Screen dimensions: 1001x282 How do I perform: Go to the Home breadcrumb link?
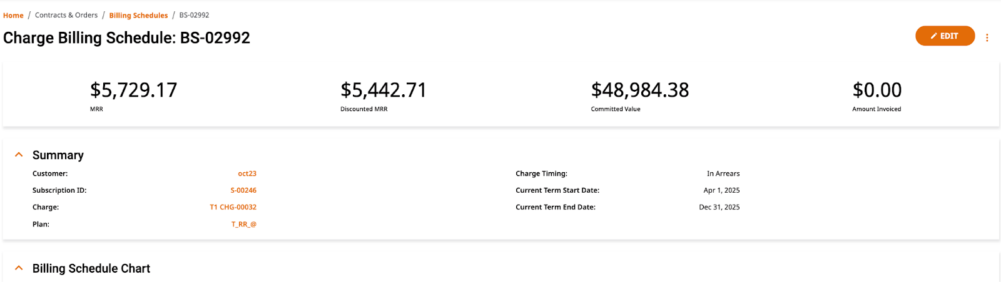pyautogui.click(x=13, y=15)
